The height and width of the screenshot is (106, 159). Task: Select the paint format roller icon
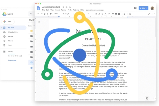51,14
